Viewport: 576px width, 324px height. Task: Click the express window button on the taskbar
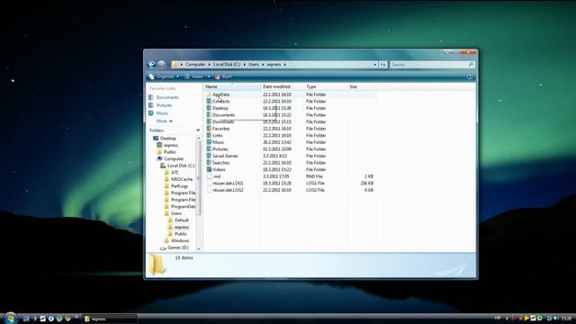click(x=109, y=319)
